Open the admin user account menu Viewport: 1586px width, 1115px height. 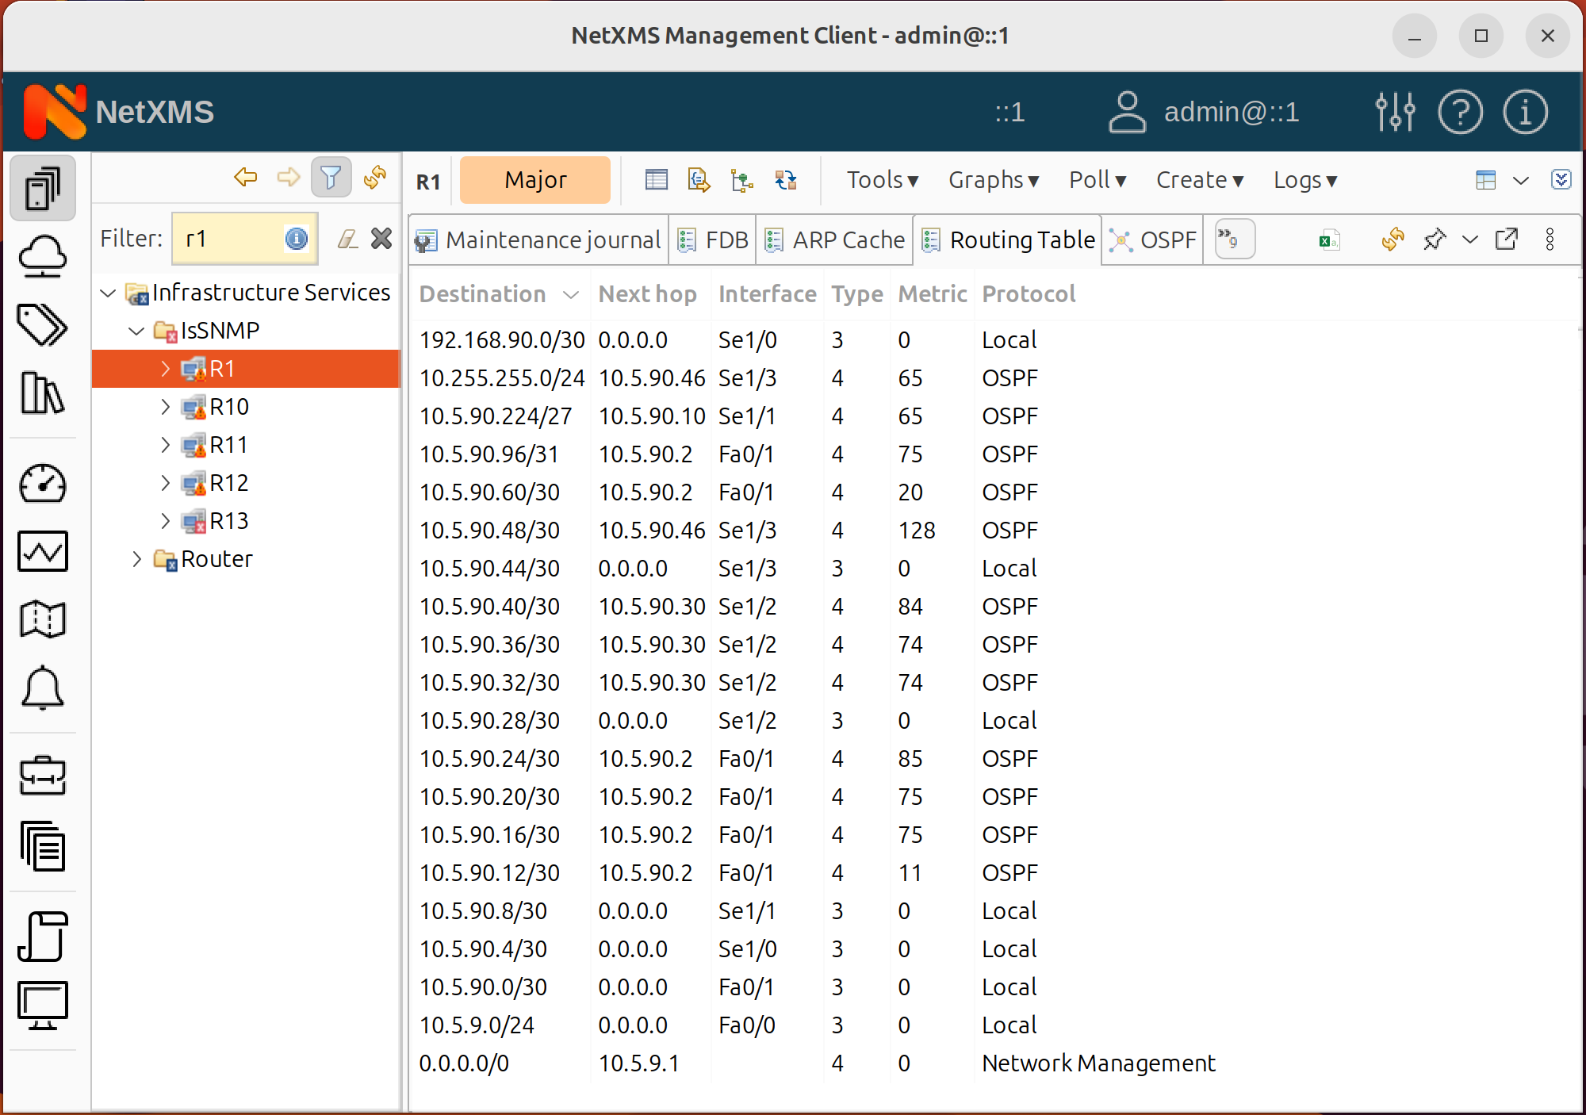tap(1204, 112)
